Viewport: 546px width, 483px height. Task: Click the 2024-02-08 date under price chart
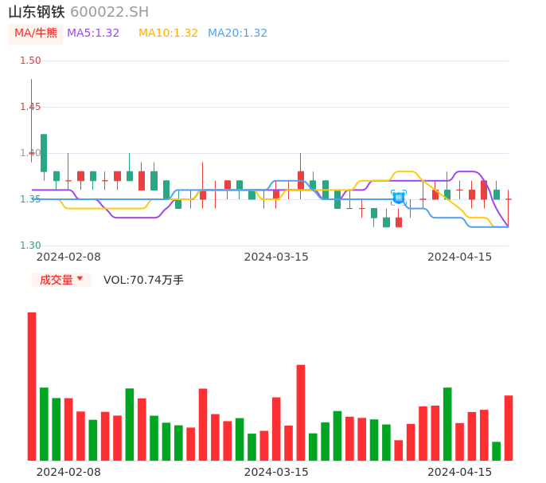coord(68,257)
